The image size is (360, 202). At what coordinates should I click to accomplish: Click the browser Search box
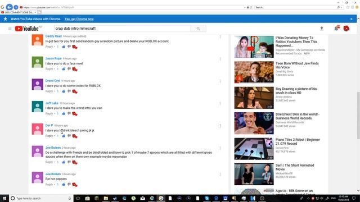(x=296, y=7)
